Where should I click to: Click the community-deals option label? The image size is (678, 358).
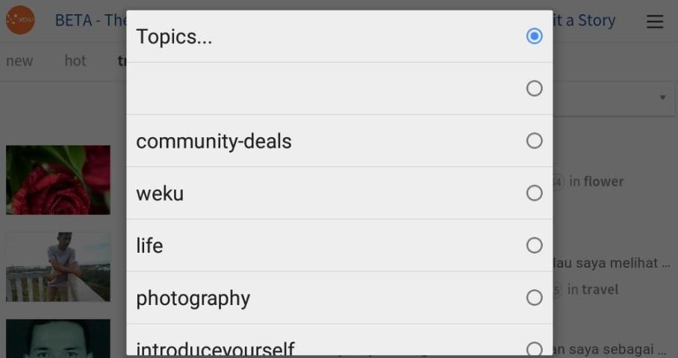pos(214,141)
